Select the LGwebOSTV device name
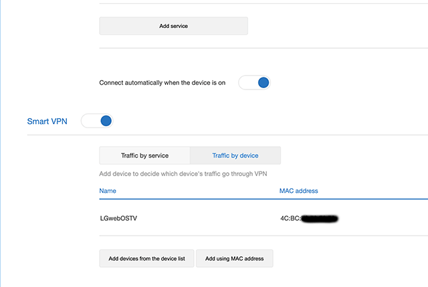 119,218
